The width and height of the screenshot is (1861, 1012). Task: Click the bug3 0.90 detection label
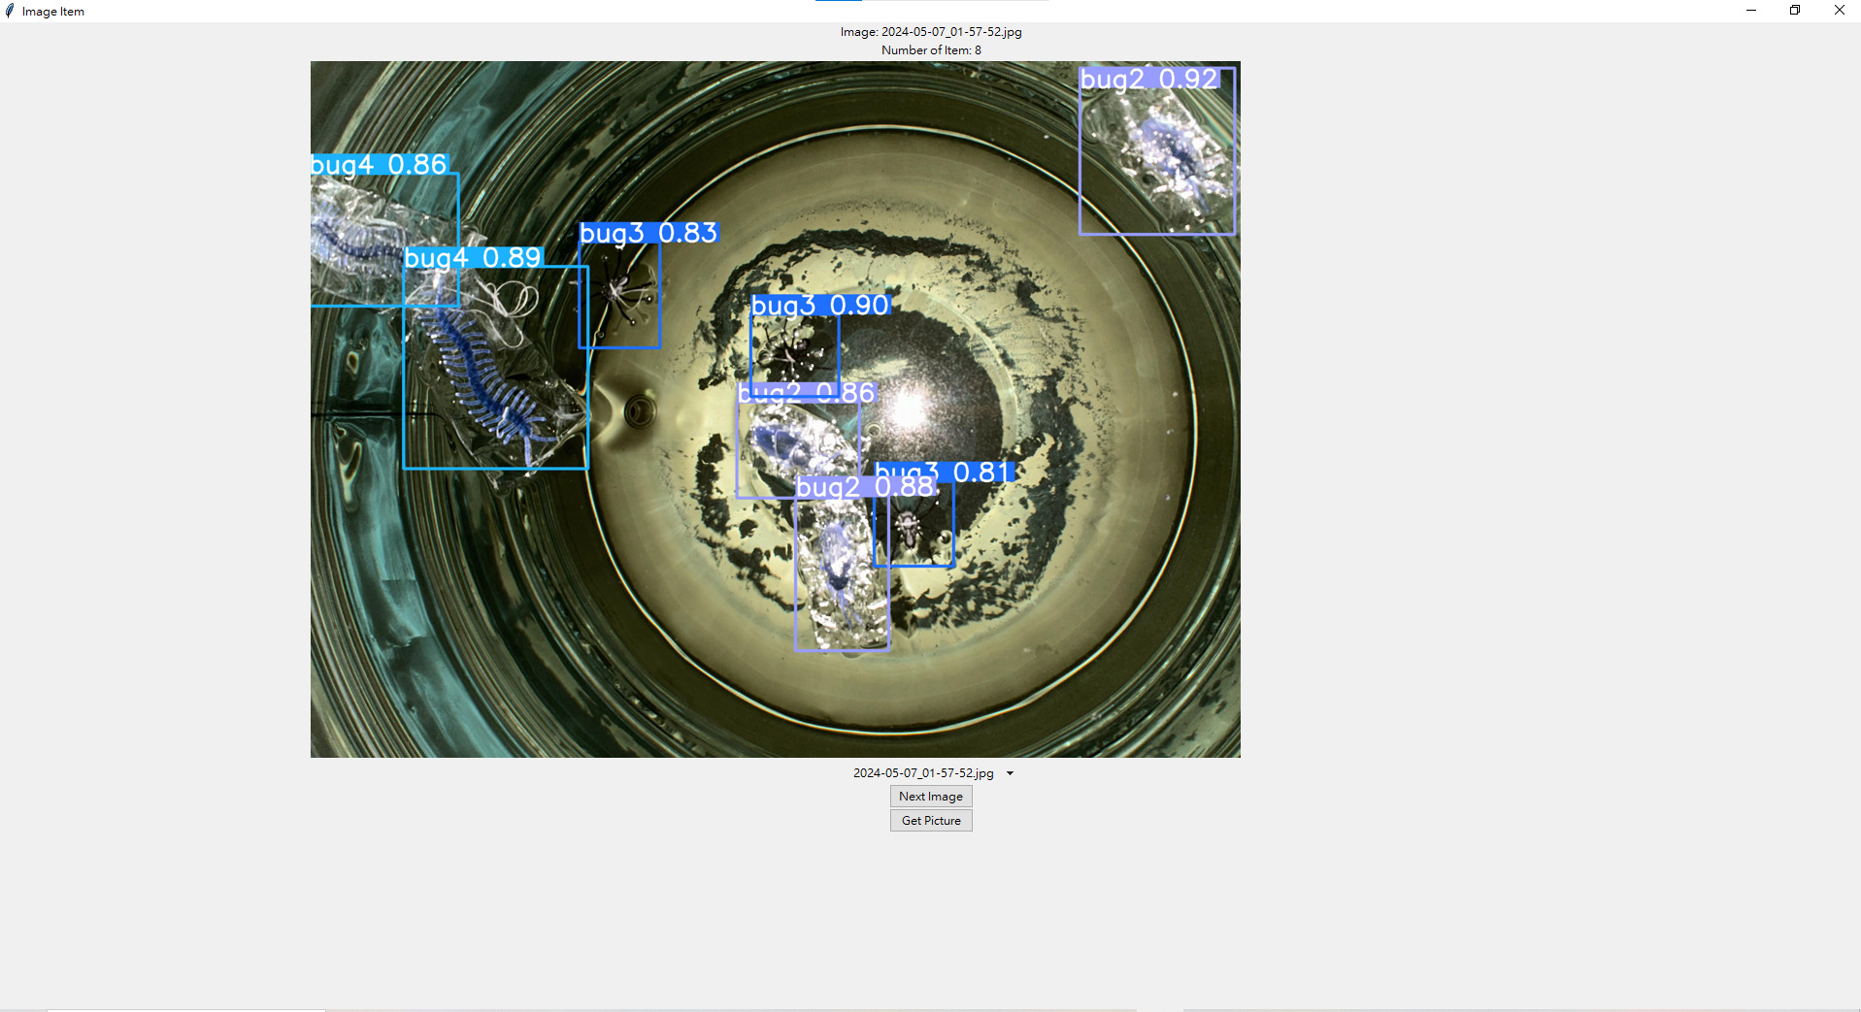tap(820, 306)
